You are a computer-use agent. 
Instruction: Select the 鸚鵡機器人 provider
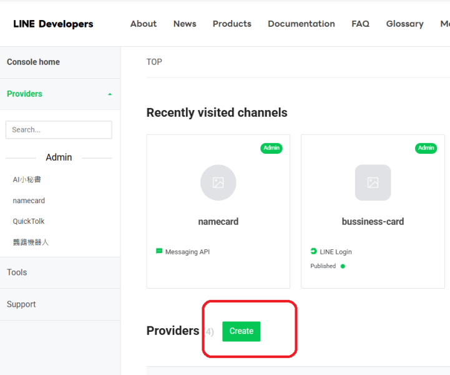31,242
